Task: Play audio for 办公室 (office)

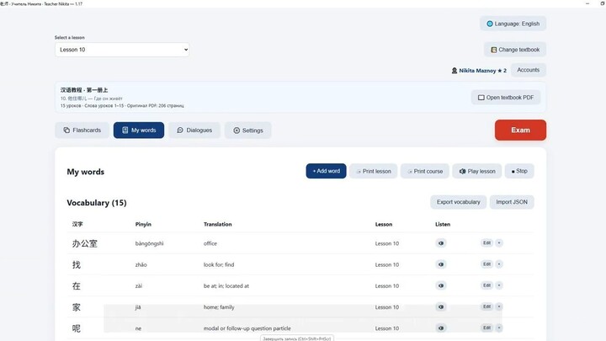Action: 441,243
